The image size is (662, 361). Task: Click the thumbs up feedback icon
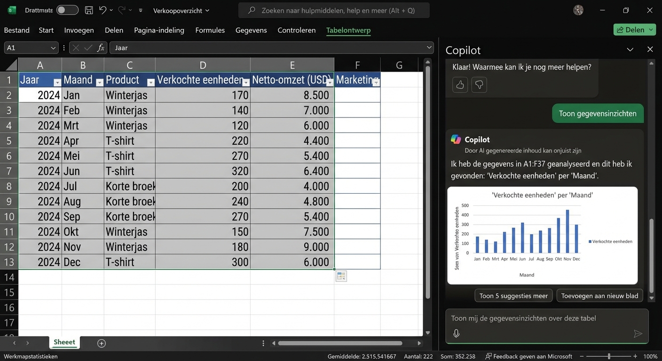pyautogui.click(x=460, y=85)
